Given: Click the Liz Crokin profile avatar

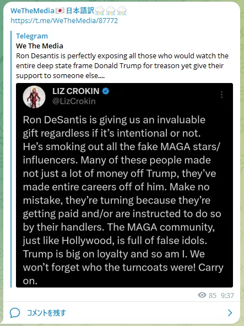Looking at the screenshot, I should pyautogui.click(x=34, y=97).
